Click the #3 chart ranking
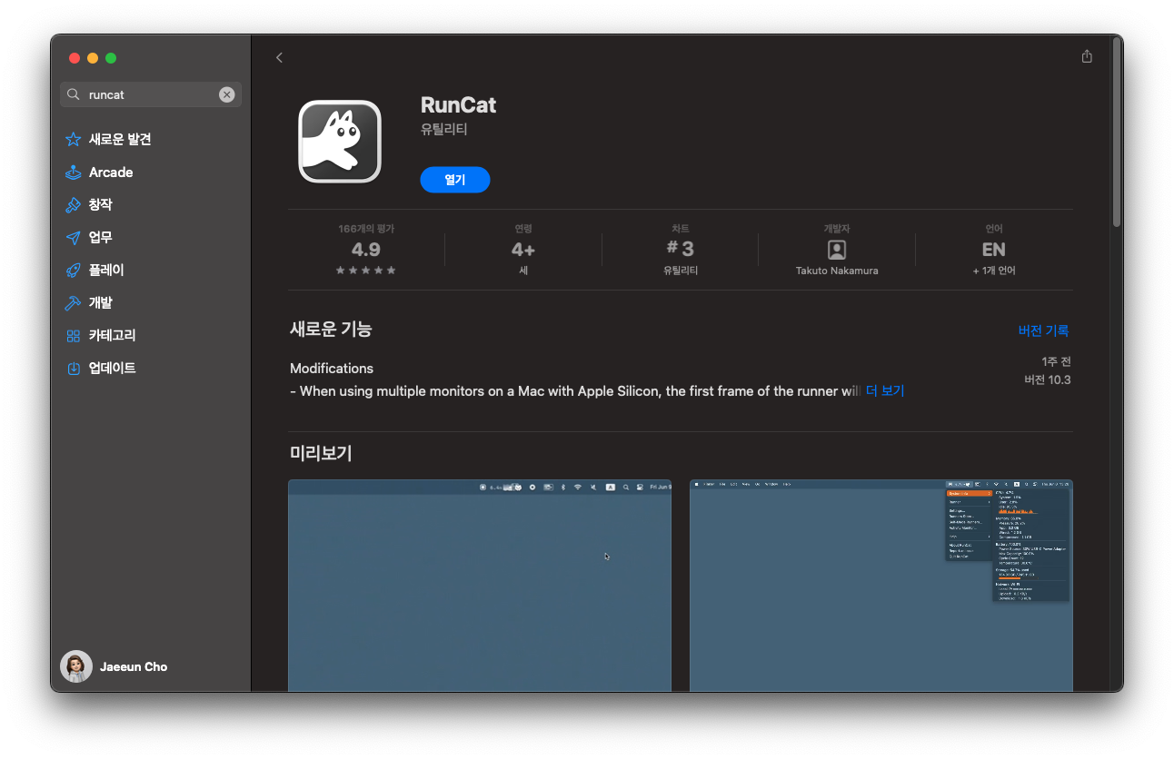 pyautogui.click(x=681, y=249)
